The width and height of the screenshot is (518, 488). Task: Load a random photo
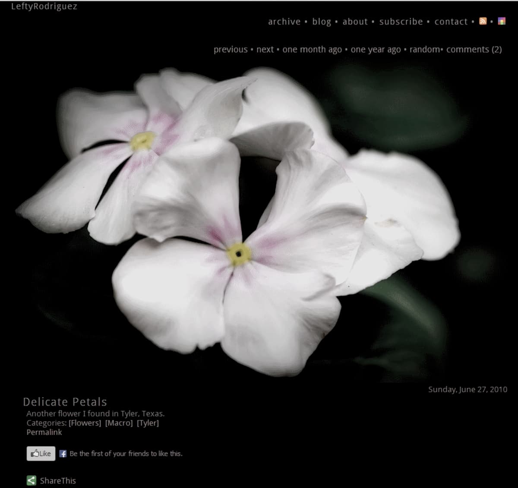425,50
